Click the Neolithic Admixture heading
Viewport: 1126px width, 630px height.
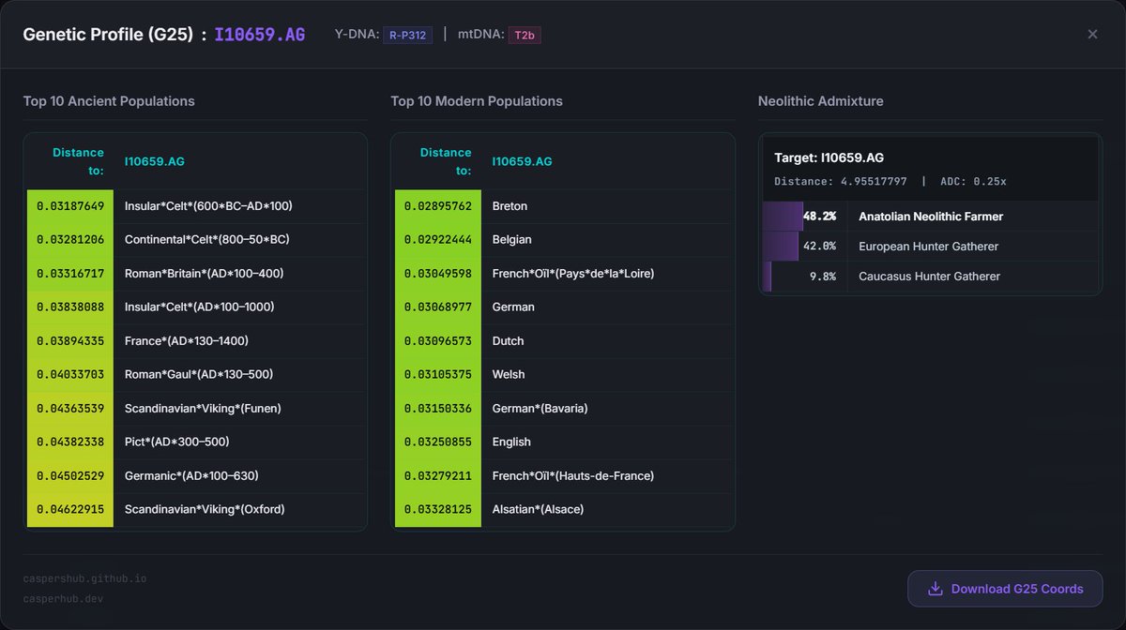pyautogui.click(x=821, y=101)
